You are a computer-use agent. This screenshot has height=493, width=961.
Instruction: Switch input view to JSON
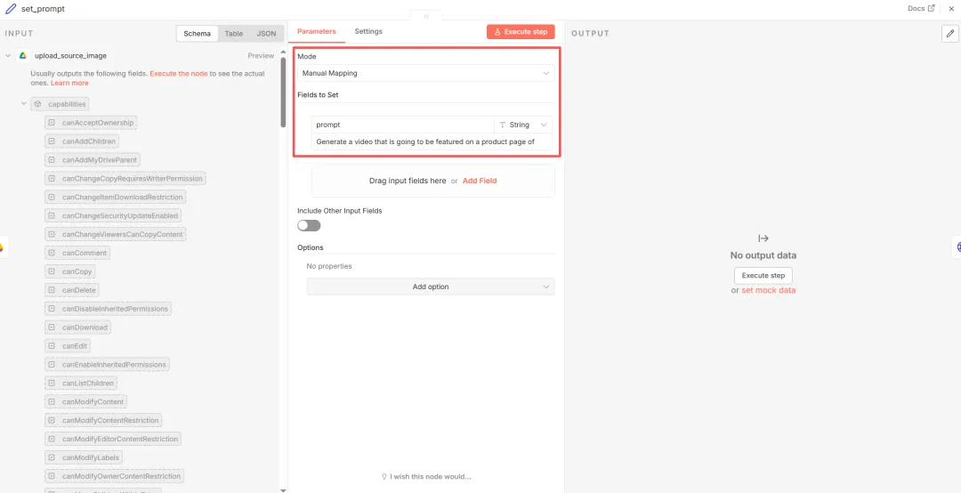[266, 34]
